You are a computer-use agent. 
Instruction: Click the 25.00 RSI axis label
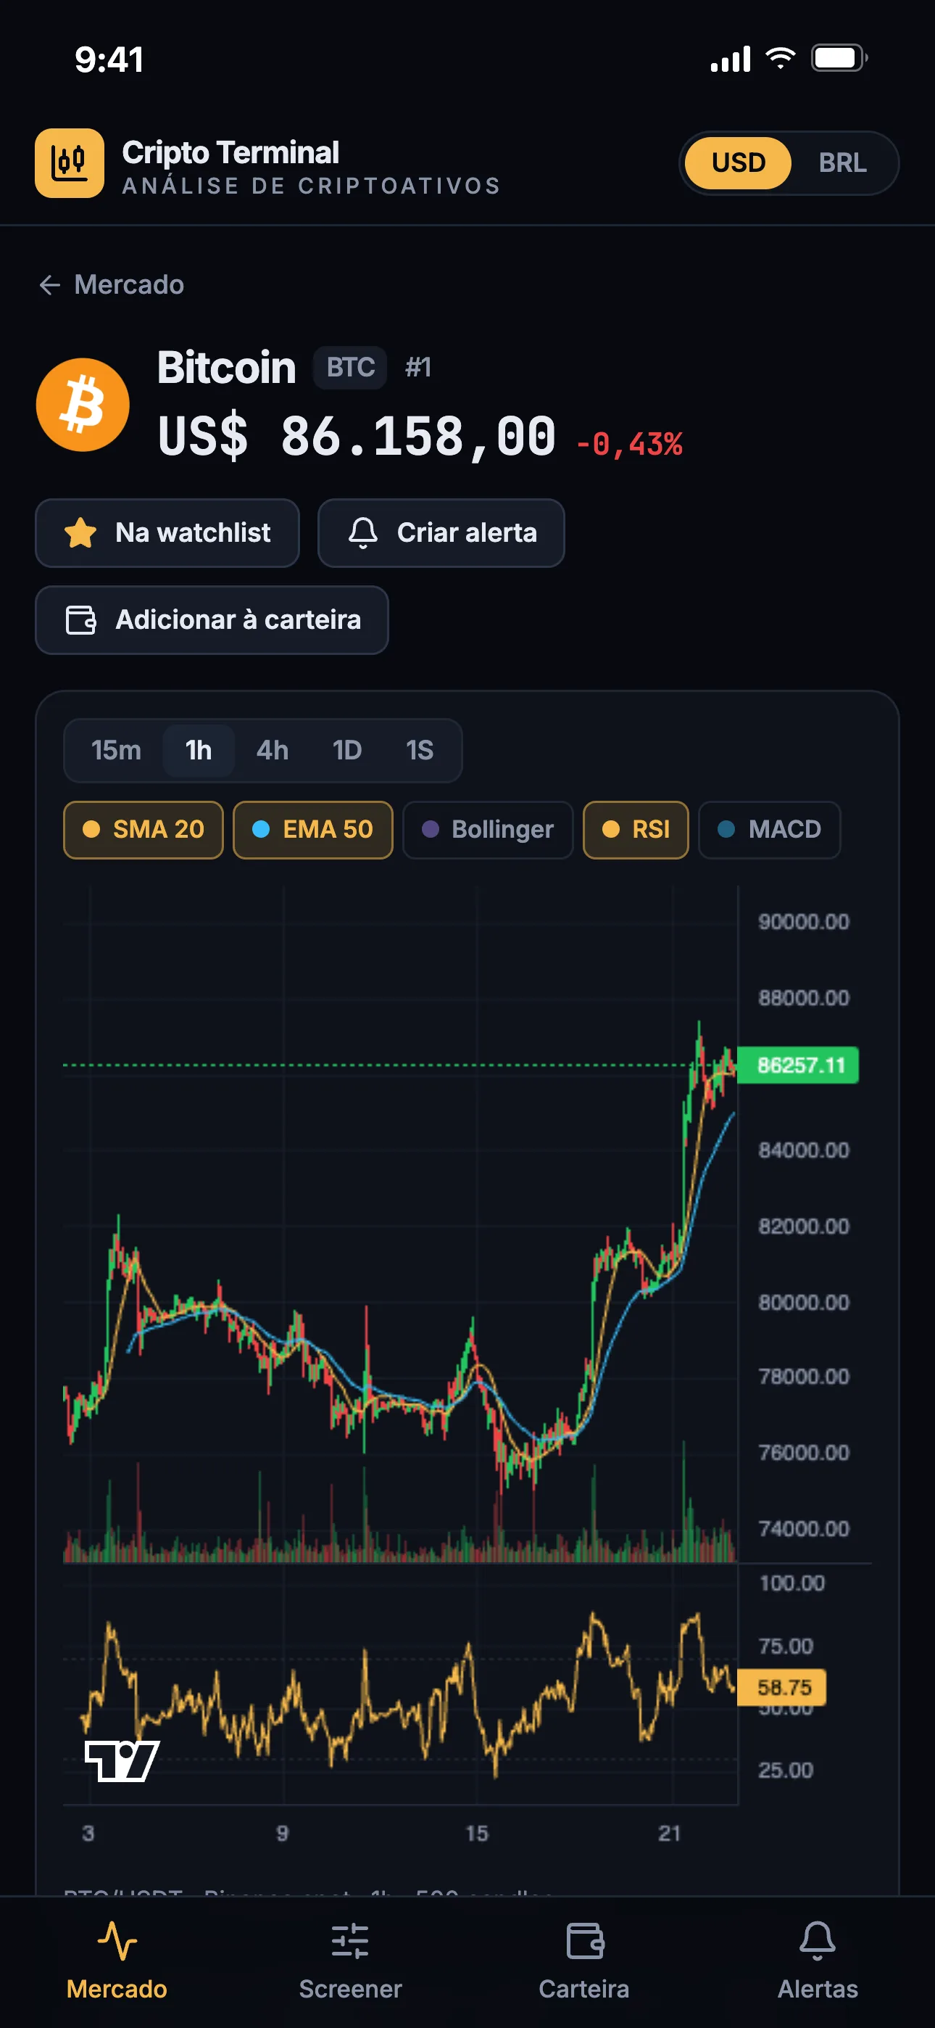[x=786, y=1771]
